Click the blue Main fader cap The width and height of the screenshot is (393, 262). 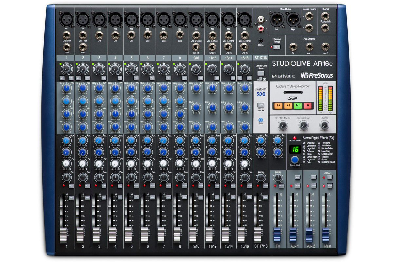click(326, 235)
